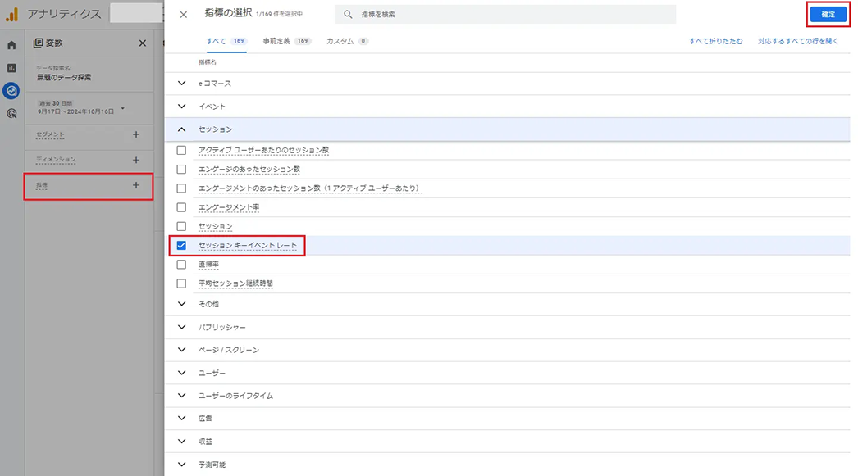Check アクティブ ユーザーあたりのセッション数 checkbox

[x=181, y=150]
